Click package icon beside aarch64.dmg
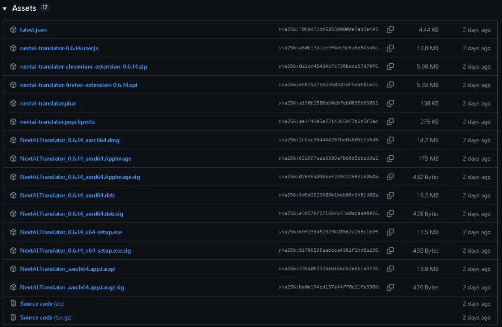 click(x=13, y=140)
